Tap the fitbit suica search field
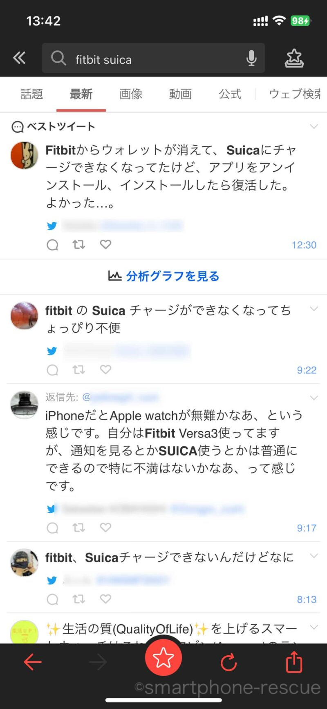Image resolution: width=327 pixels, height=709 pixels. (153, 59)
